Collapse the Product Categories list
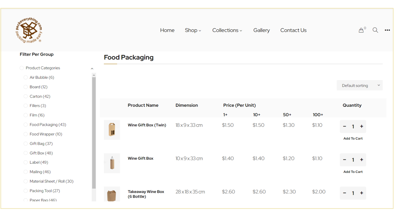Screen dimensions: 396x221 [x=92, y=69]
